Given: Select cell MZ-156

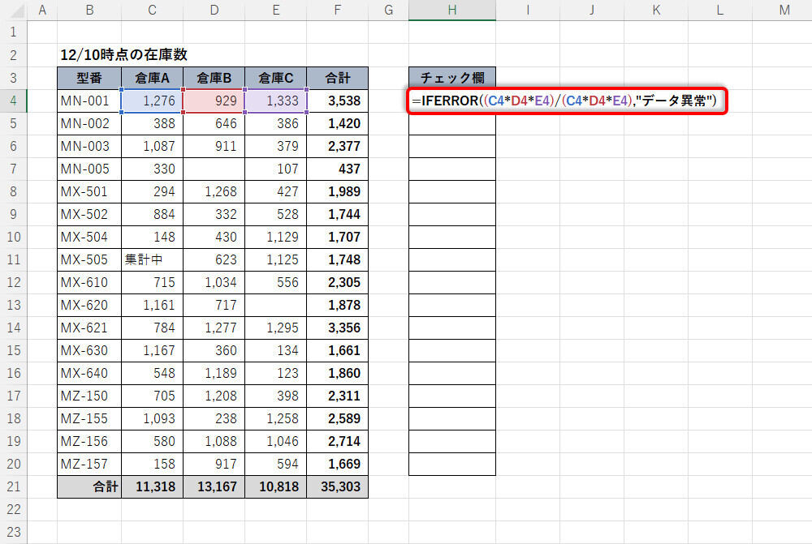Looking at the screenshot, I should (89, 442).
